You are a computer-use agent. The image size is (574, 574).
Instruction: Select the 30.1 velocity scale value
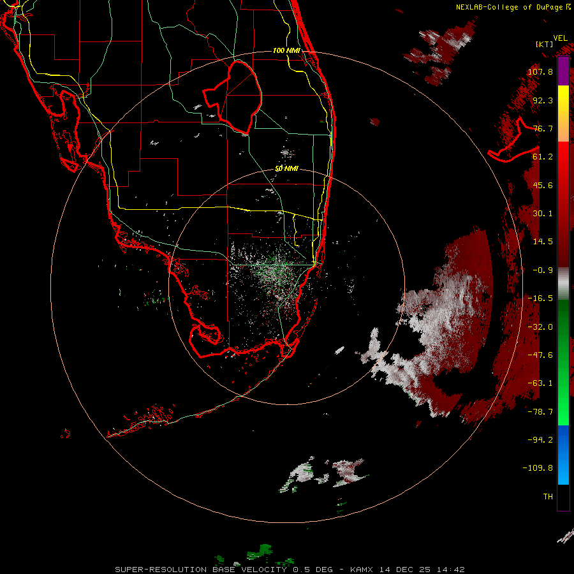tap(543, 214)
